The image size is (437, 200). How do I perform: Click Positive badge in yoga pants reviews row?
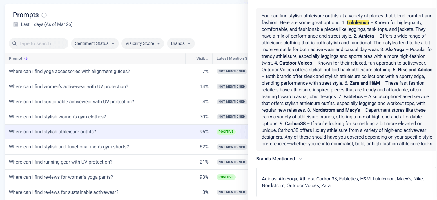(226, 177)
